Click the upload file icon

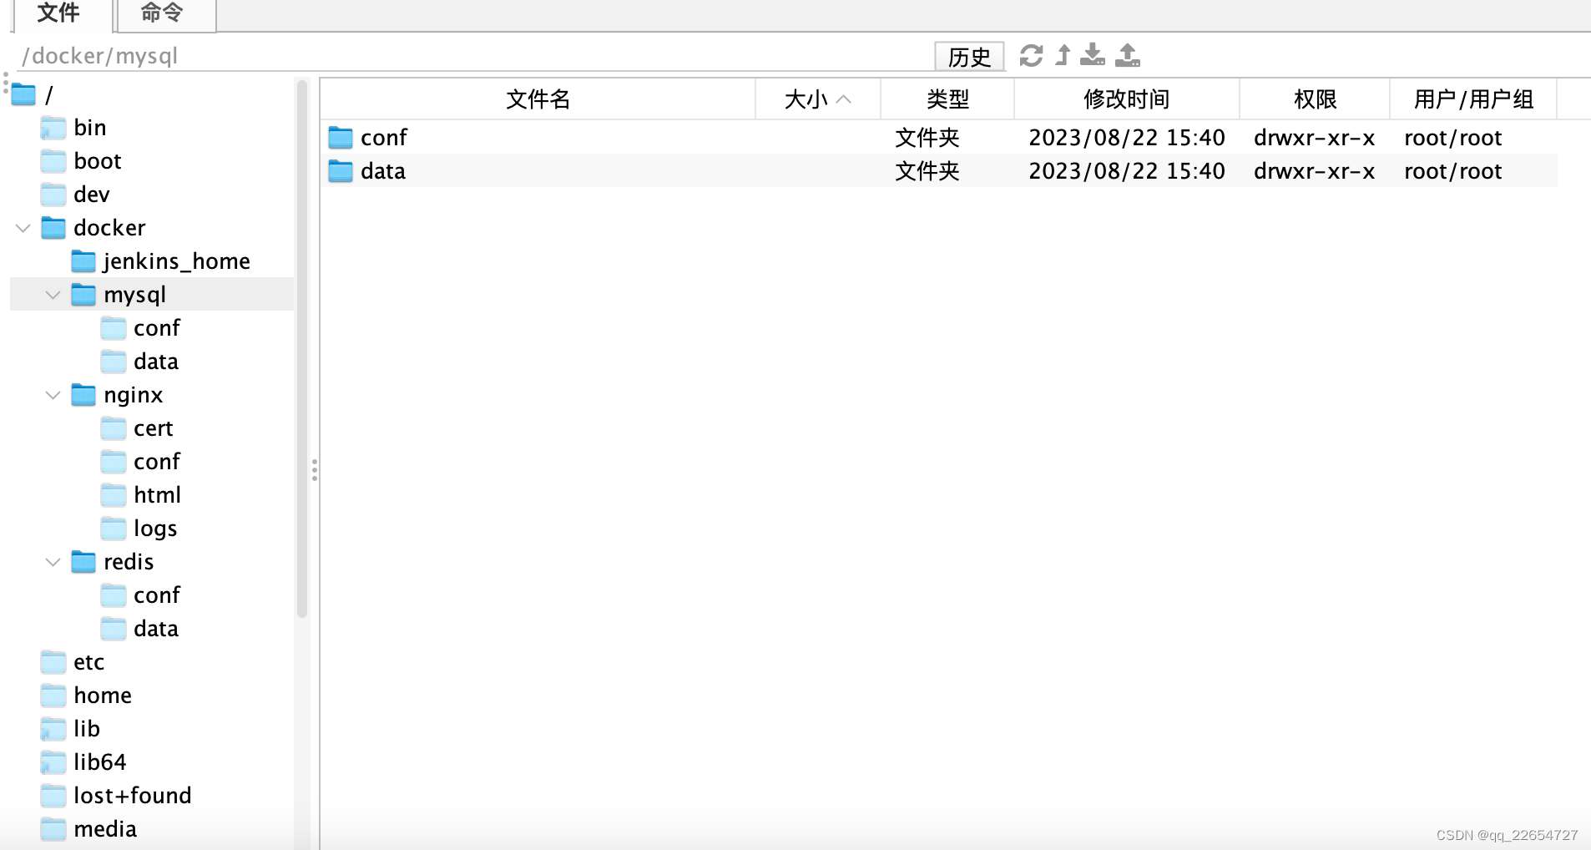click(x=1128, y=55)
